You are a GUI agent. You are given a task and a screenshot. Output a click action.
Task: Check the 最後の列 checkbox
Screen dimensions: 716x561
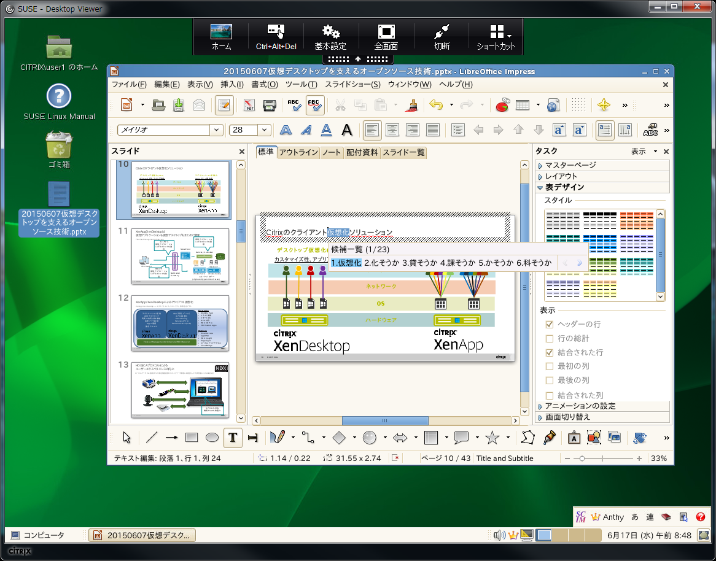point(550,381)
